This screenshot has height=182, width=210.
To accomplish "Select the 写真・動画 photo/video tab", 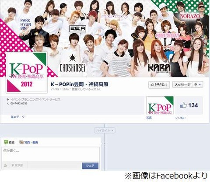I will (29, 142).
